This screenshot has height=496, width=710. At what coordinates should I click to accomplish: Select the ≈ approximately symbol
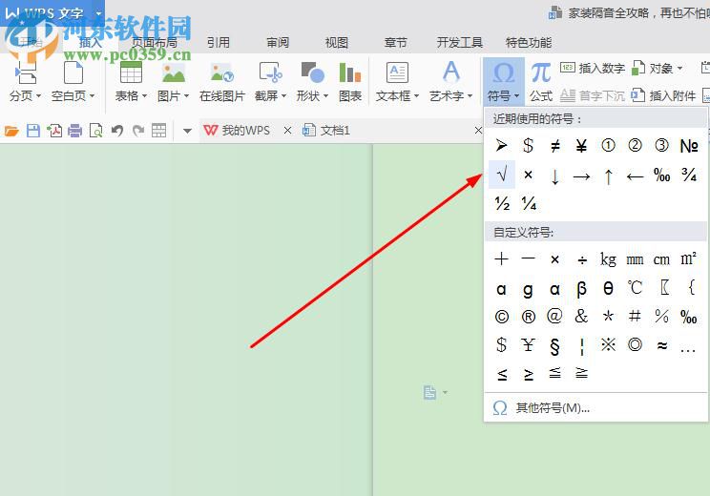click(662, 345)
